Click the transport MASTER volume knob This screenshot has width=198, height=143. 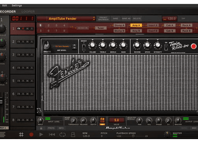(167, 134)
